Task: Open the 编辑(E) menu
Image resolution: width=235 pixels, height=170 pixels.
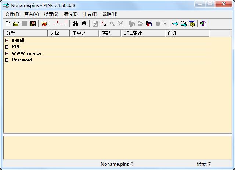Action: click(70, 14)
